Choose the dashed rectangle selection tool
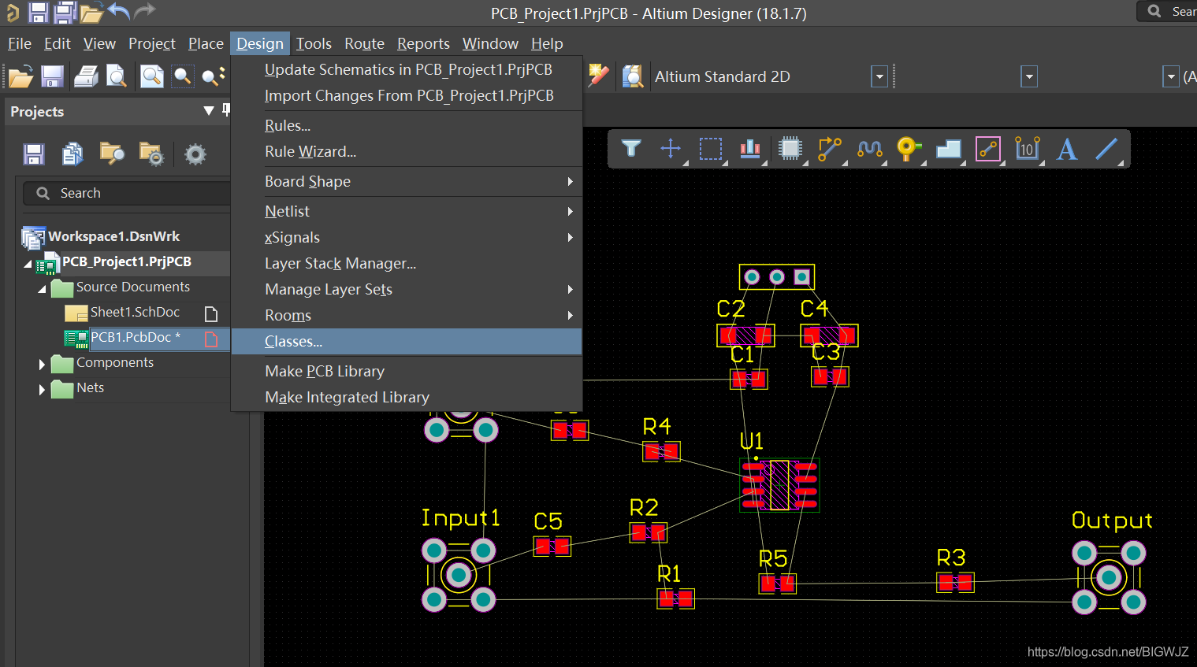Image resolution: width=1197 pixels, height=667 pixels. 711,149
